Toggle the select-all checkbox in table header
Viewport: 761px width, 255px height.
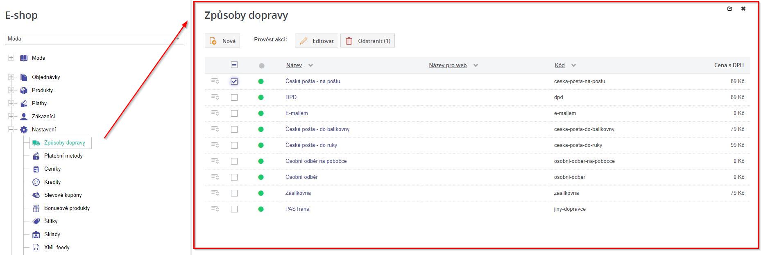click(234, 65)
